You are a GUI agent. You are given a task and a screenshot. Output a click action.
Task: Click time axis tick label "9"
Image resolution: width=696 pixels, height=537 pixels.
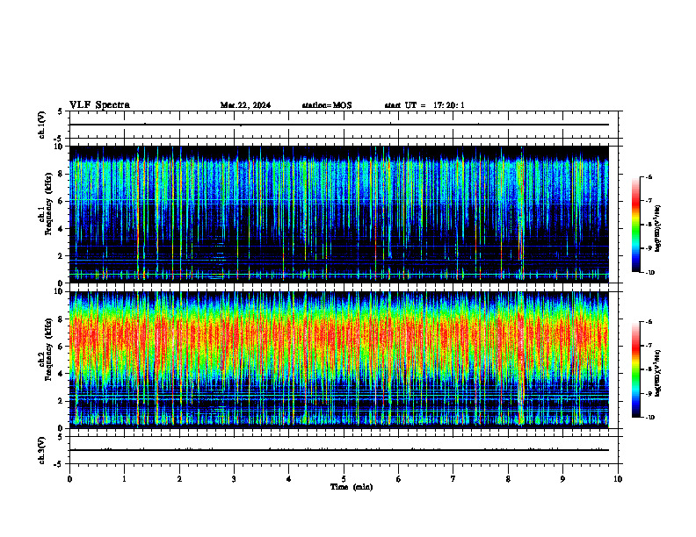562,479
